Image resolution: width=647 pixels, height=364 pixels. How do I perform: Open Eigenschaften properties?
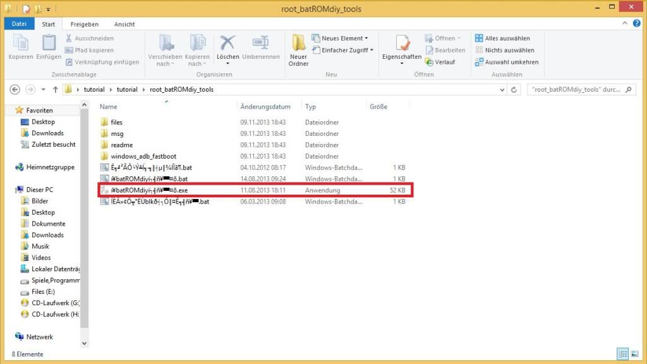pyautogui.click(x=401, y=49)
